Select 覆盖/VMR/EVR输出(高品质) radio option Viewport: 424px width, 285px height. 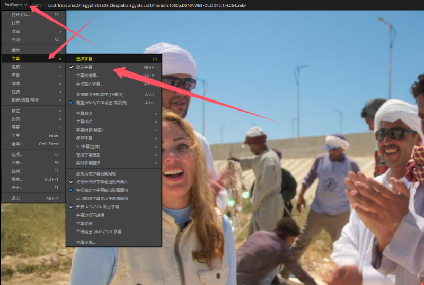(x=100, y=103)
